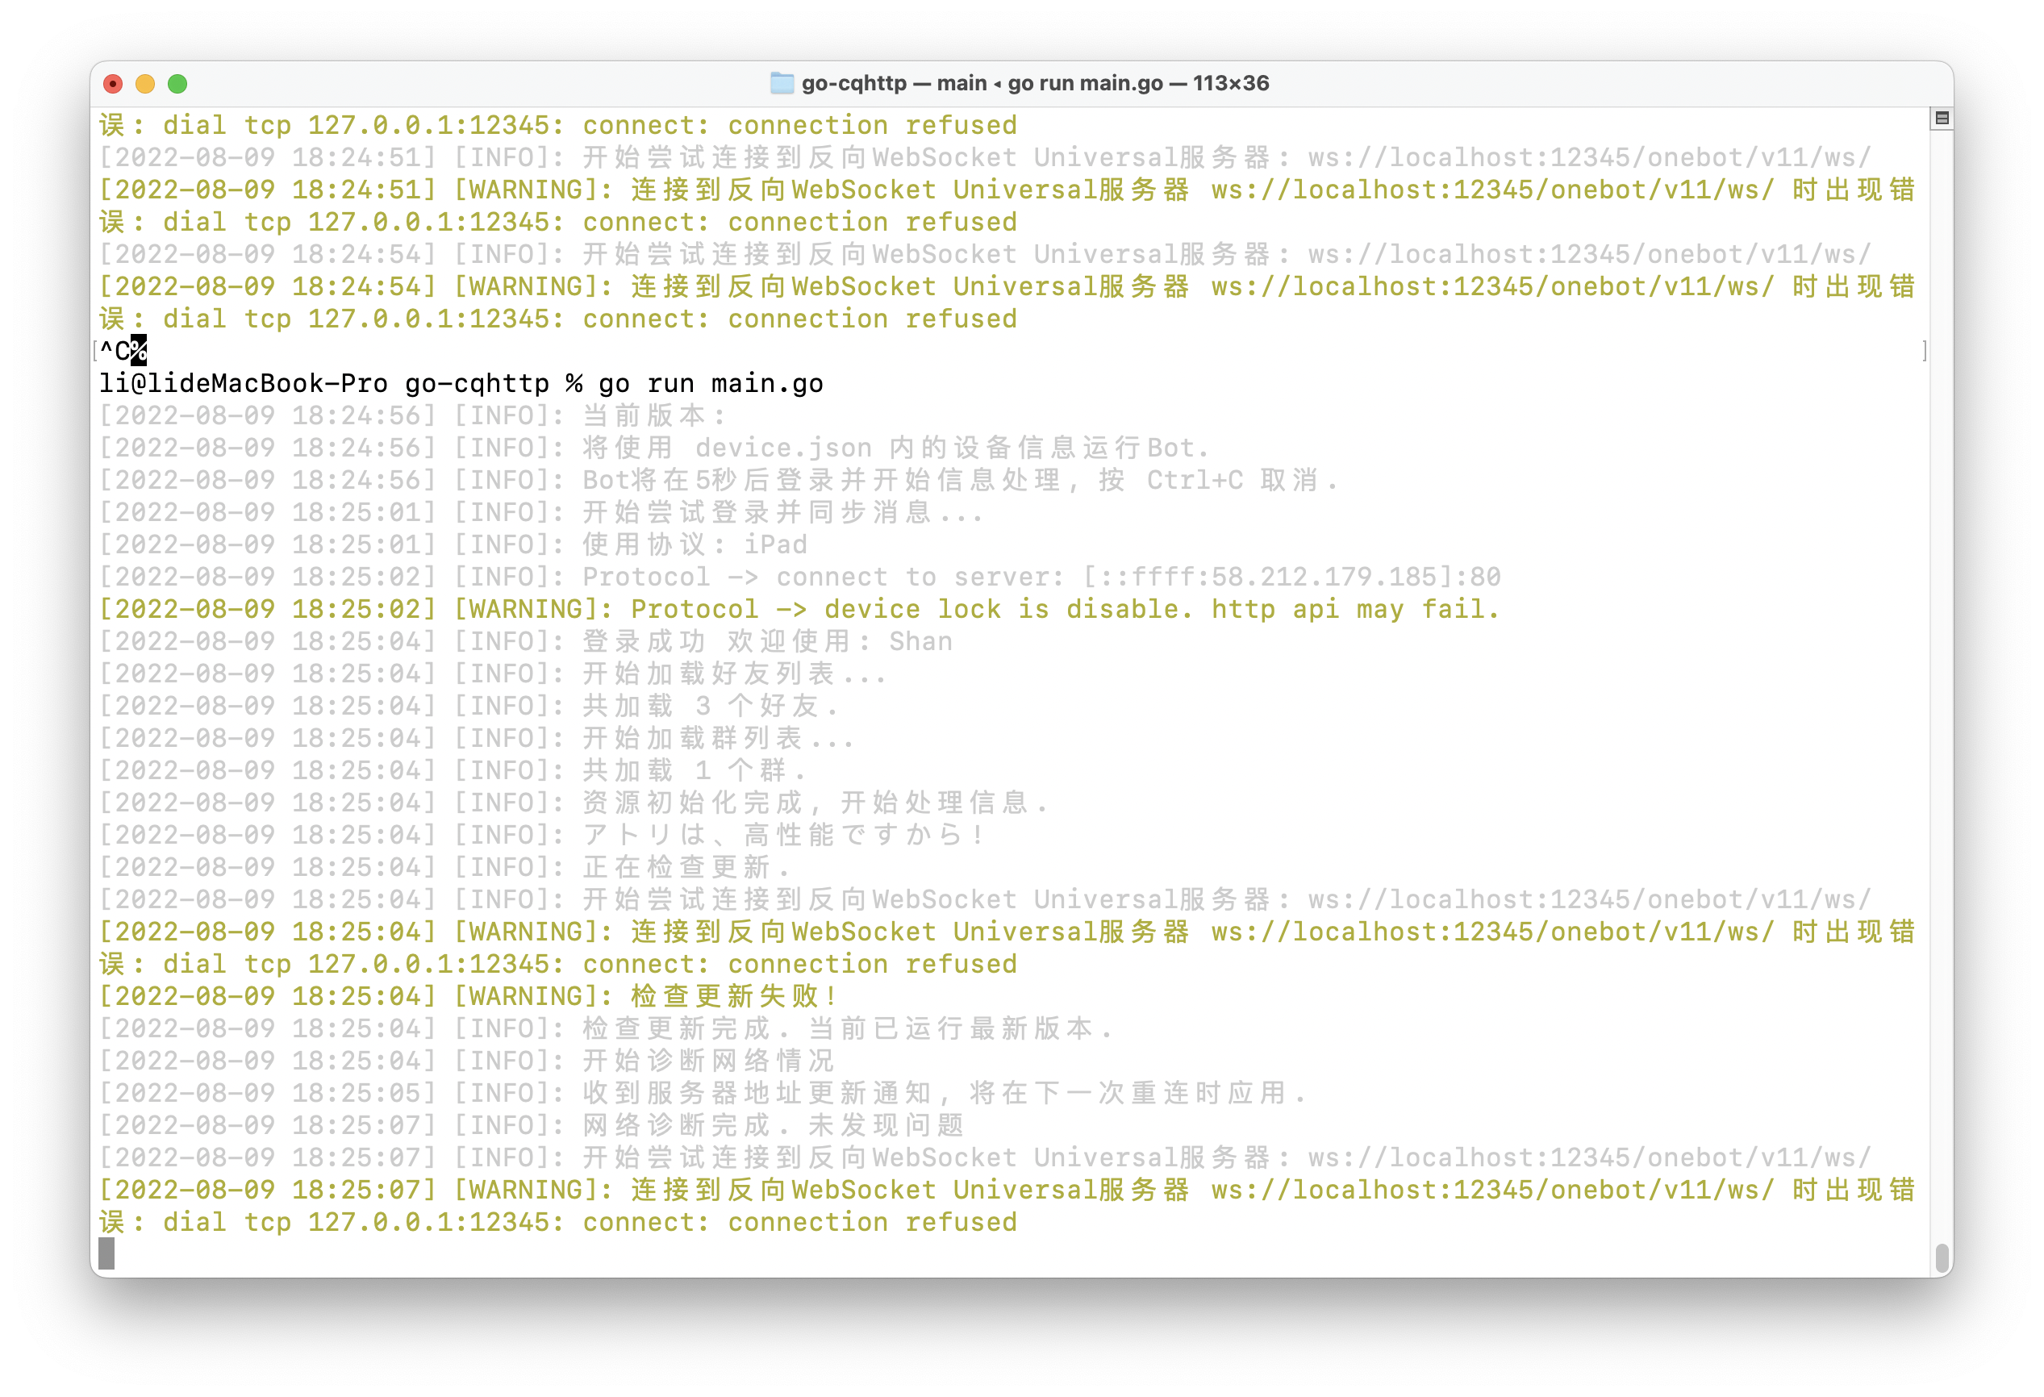
Task: Click the right mark bracket on ^C line
Action: (1925, 350)
